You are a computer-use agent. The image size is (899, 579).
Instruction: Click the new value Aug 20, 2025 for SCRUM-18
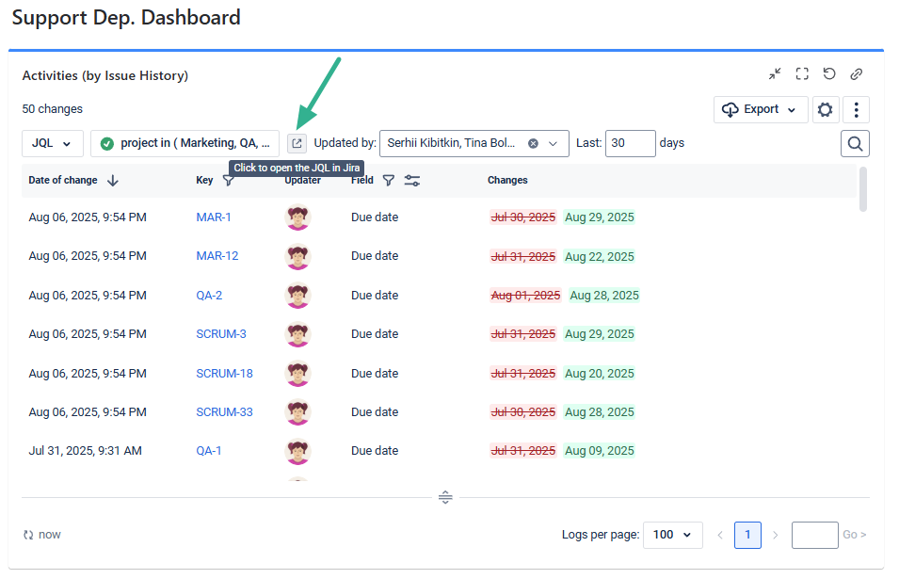(x=599, y=373)
